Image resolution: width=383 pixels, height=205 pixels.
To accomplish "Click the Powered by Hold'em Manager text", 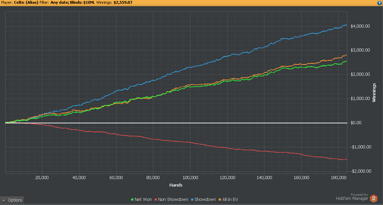I will (x=352, y=197).
